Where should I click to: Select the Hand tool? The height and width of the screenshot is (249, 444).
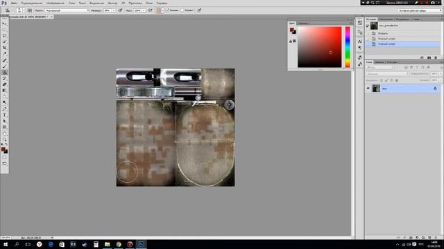[5, 133]
